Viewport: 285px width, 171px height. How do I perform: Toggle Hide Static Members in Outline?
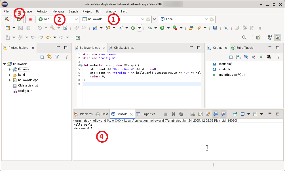253,57
